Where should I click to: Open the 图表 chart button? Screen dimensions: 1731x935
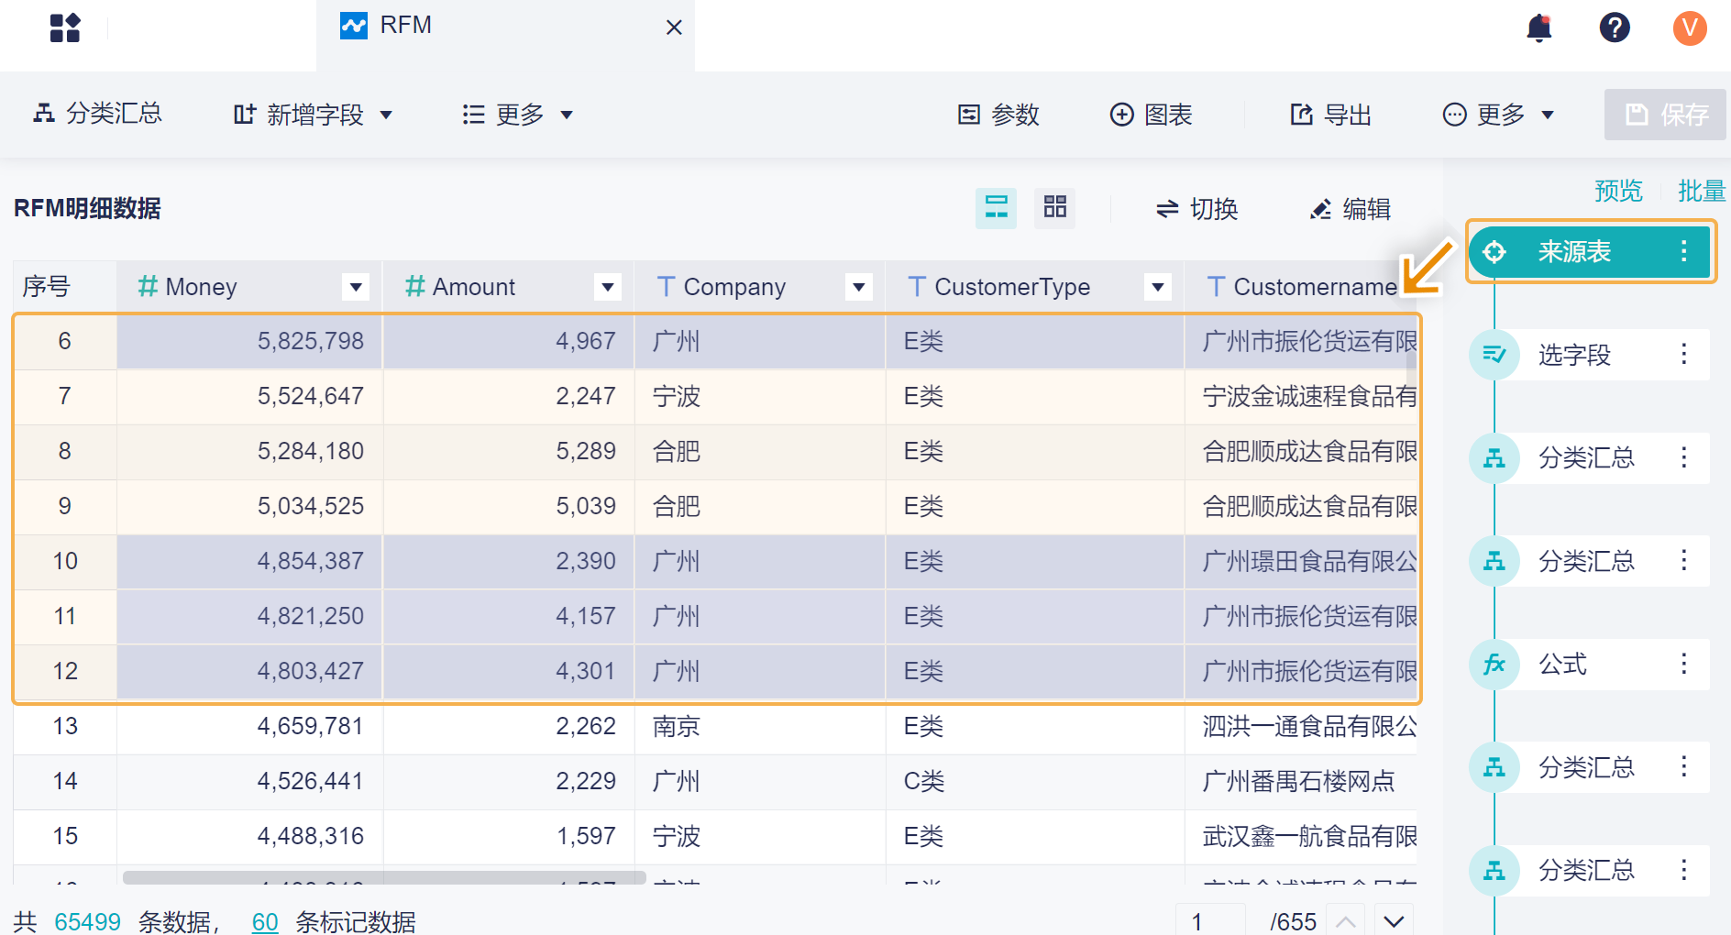coord(1151,115)
